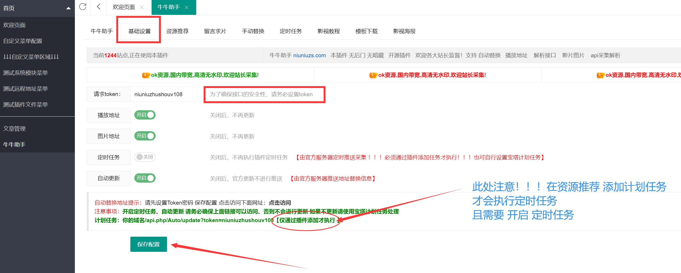
Task: Select the 定时任务 tab
Action: (x=291, y=31)
